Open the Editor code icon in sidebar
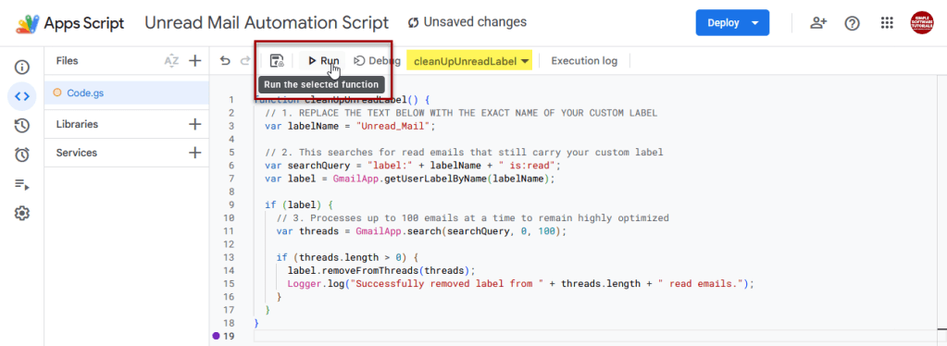The height and width of the screenshot is (346, 947). [22, 96]
